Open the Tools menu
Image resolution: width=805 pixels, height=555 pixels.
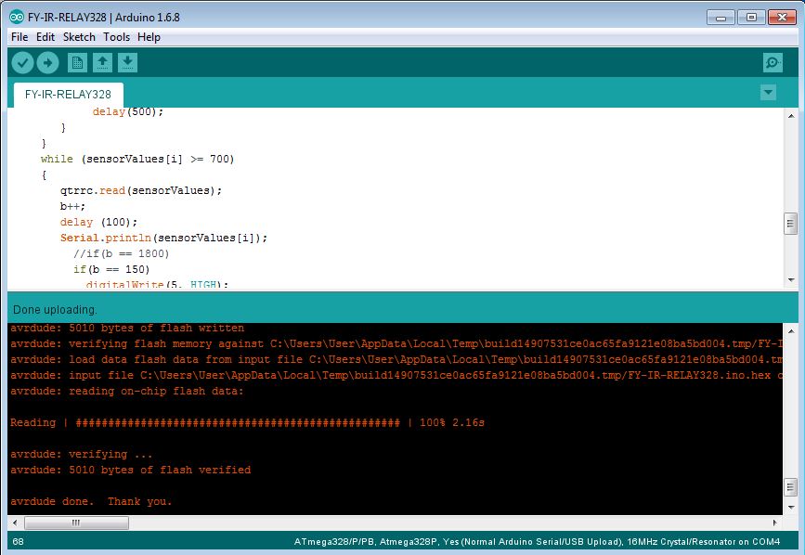(x=117, y=37)
